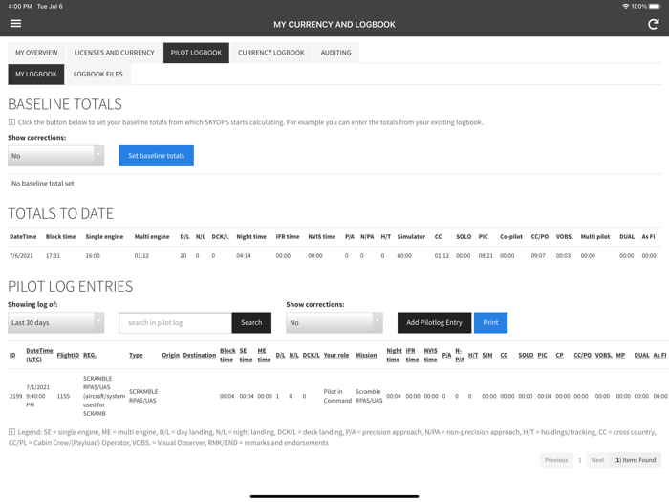Click the No baseline total set message
The width and height of the screenshot is (669, 502).
[43, 184]
